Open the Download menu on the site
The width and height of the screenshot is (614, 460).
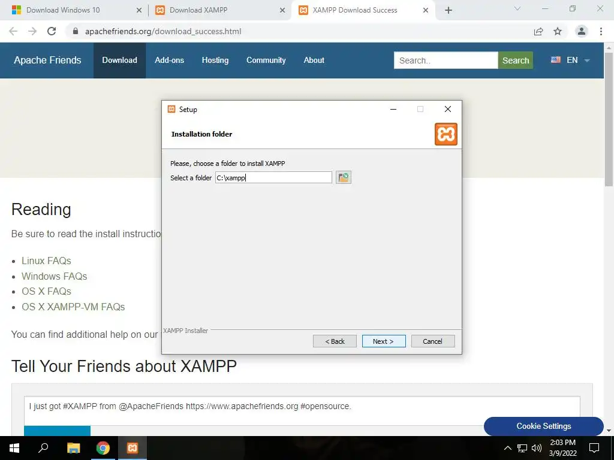coord(119,60)
